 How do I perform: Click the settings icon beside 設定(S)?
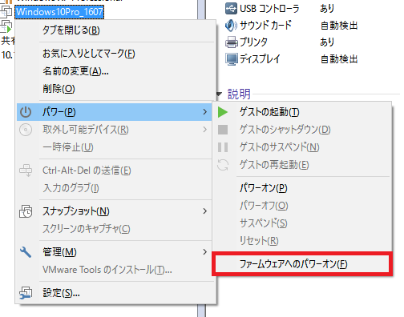[26, 293]
